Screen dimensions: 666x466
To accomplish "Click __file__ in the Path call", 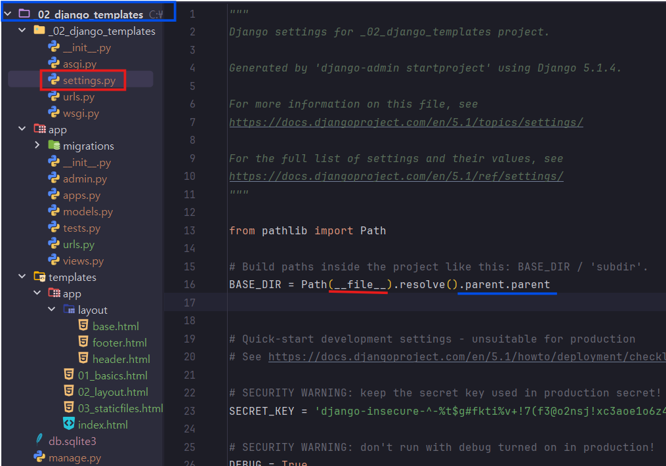I will coord(360,285).
